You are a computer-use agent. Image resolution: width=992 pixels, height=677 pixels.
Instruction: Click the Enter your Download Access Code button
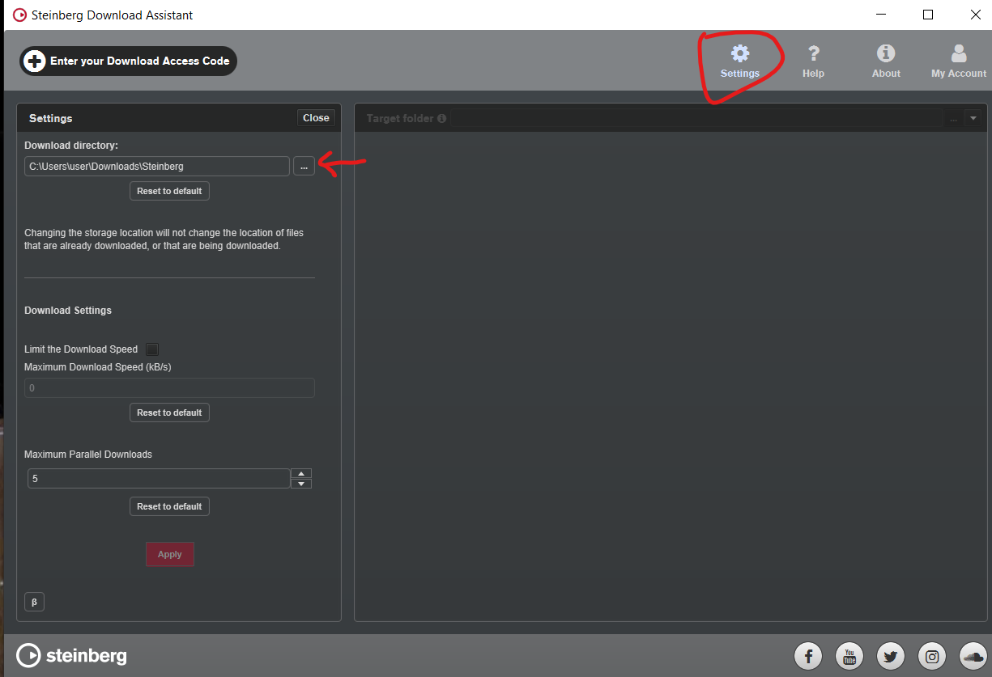pyautogui.click(x=128, y=61)
